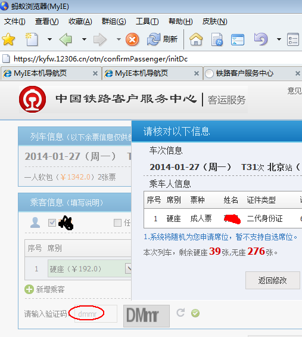Click the no-seat count 276
The image size is (302, 337).
tap(256, 251)
